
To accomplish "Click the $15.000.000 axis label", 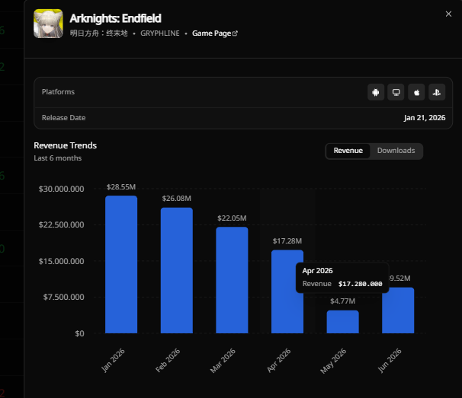I will pos(61,261).
